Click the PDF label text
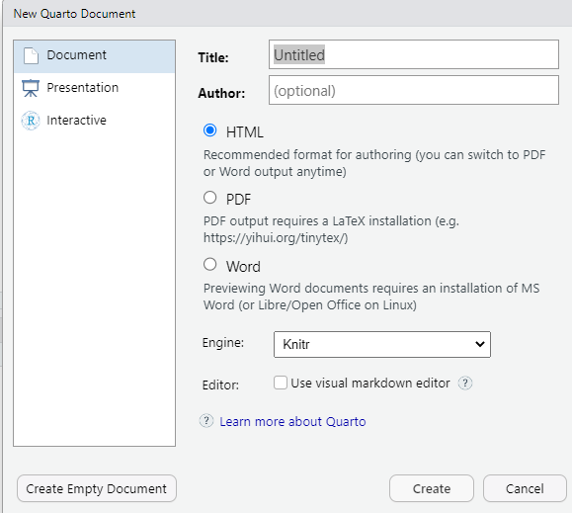This screenshot has width=572, height=513. [x=238, y=200]
